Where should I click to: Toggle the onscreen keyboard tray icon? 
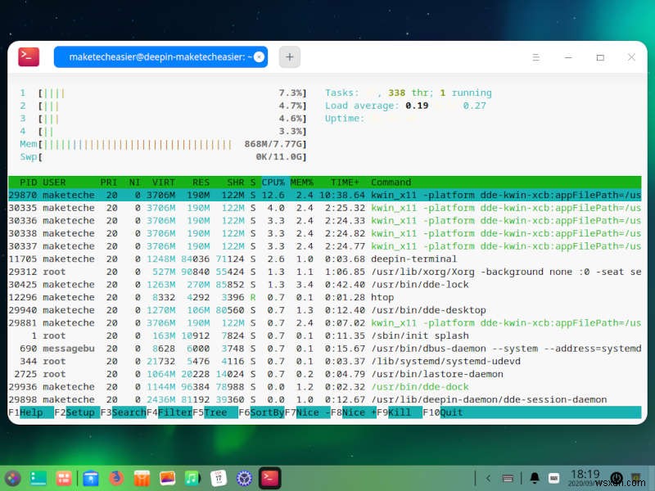pos(508,477)
